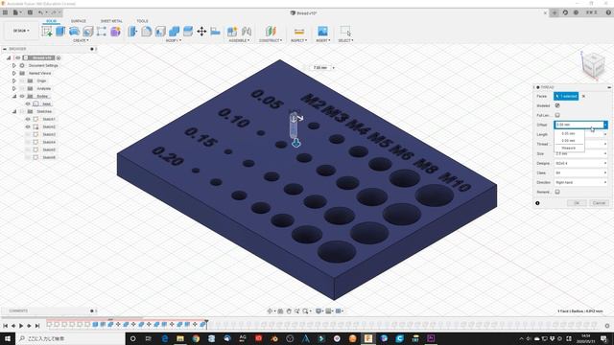Click the Select tool icon
The height and width of the screenshot is (345, 614).
pos(345,32)
